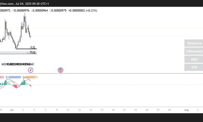This screenshot has width=203, height=122.
Task: Click the Low value L0.00000964
Action: coord(40,10)
